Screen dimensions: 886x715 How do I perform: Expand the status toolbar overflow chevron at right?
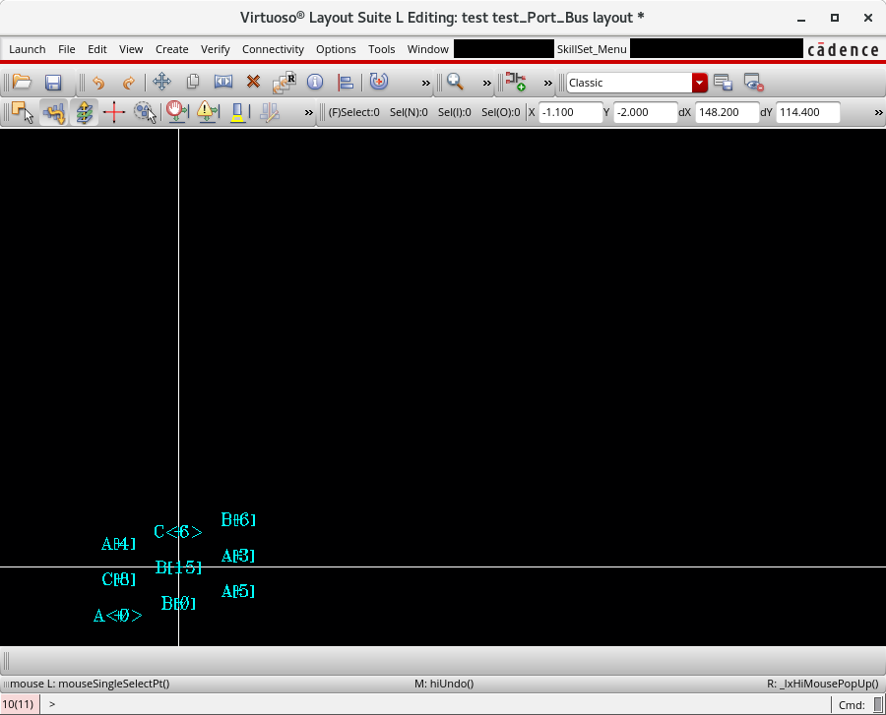pyautogui.click(x=879, y=112)
